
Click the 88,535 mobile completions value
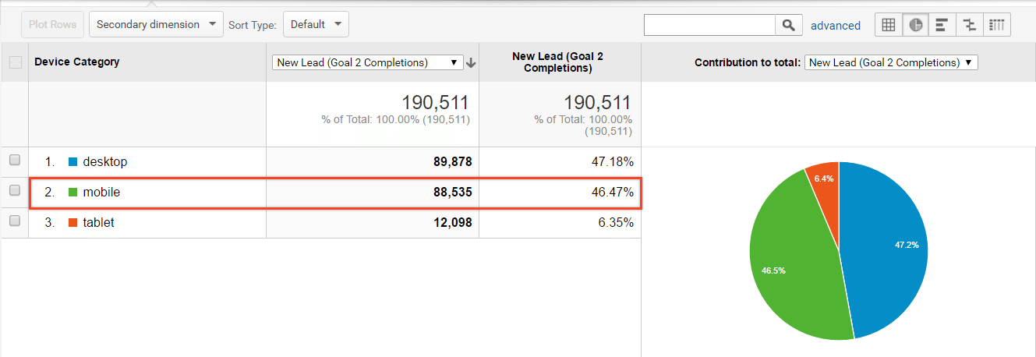click(452, 192)
